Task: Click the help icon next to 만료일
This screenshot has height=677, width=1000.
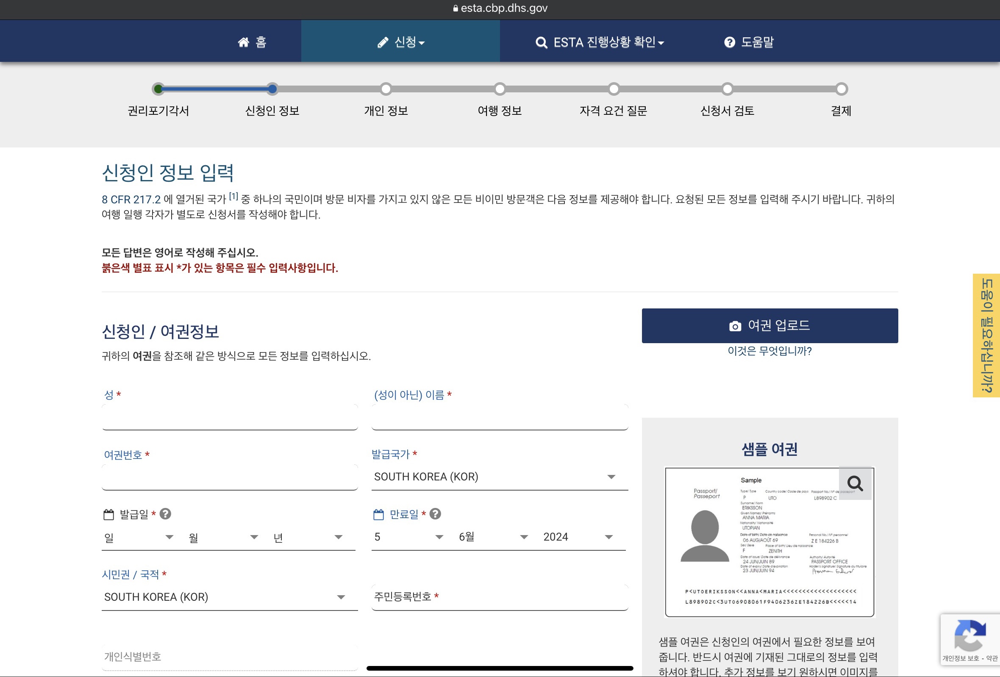Action: click(435, 514)
